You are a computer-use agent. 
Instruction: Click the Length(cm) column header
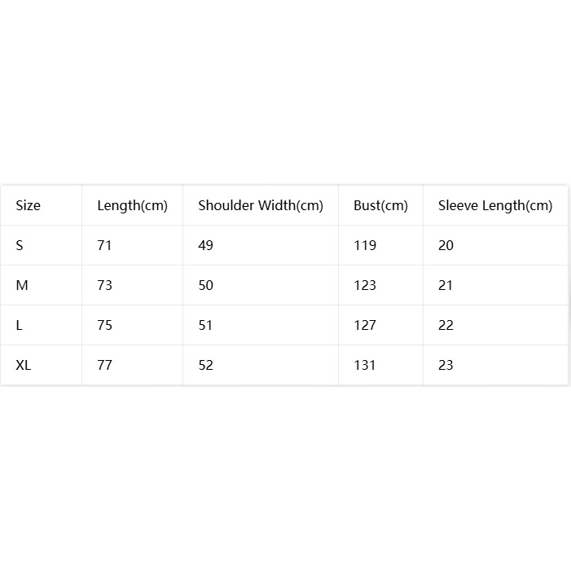[x=132, y=206]
